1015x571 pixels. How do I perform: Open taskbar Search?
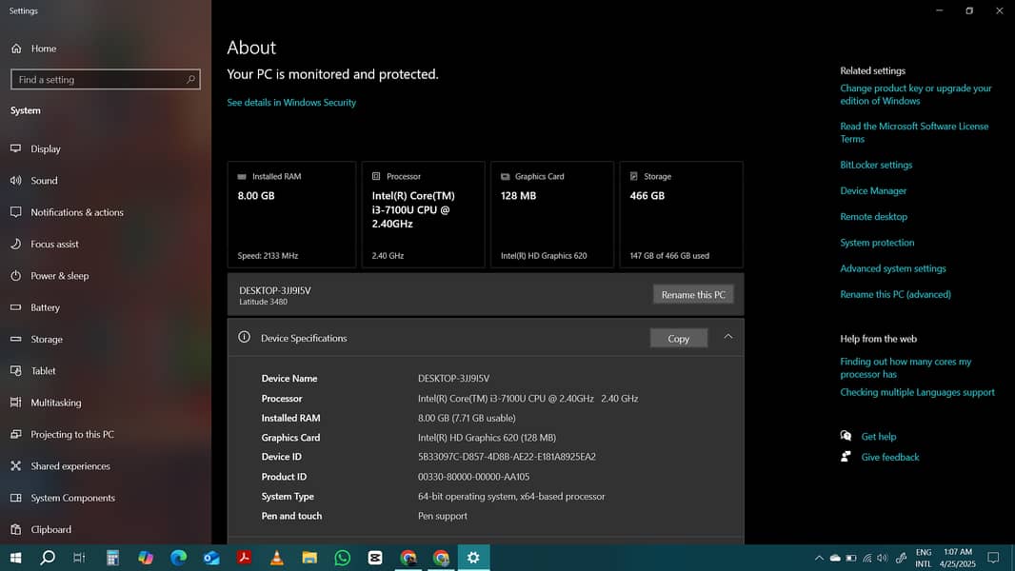(48, 558)
